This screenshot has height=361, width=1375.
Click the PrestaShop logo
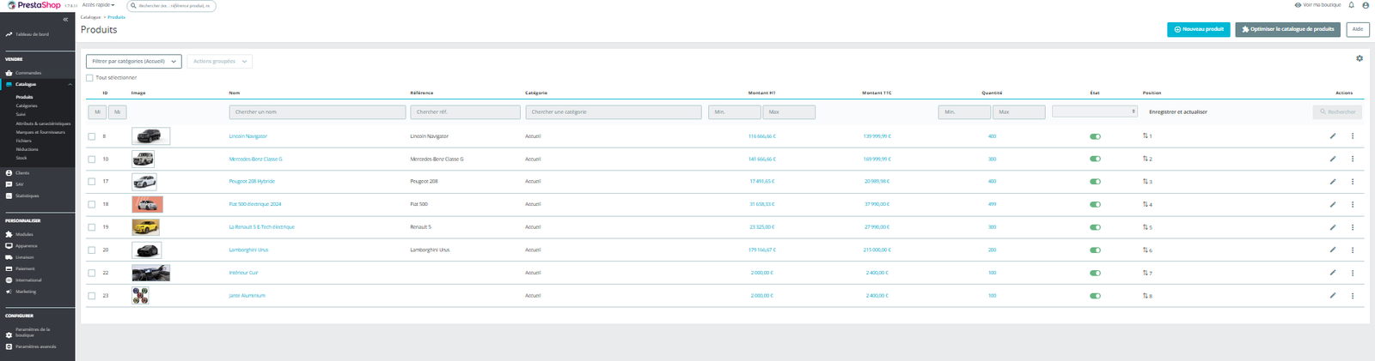pos(34,5)
